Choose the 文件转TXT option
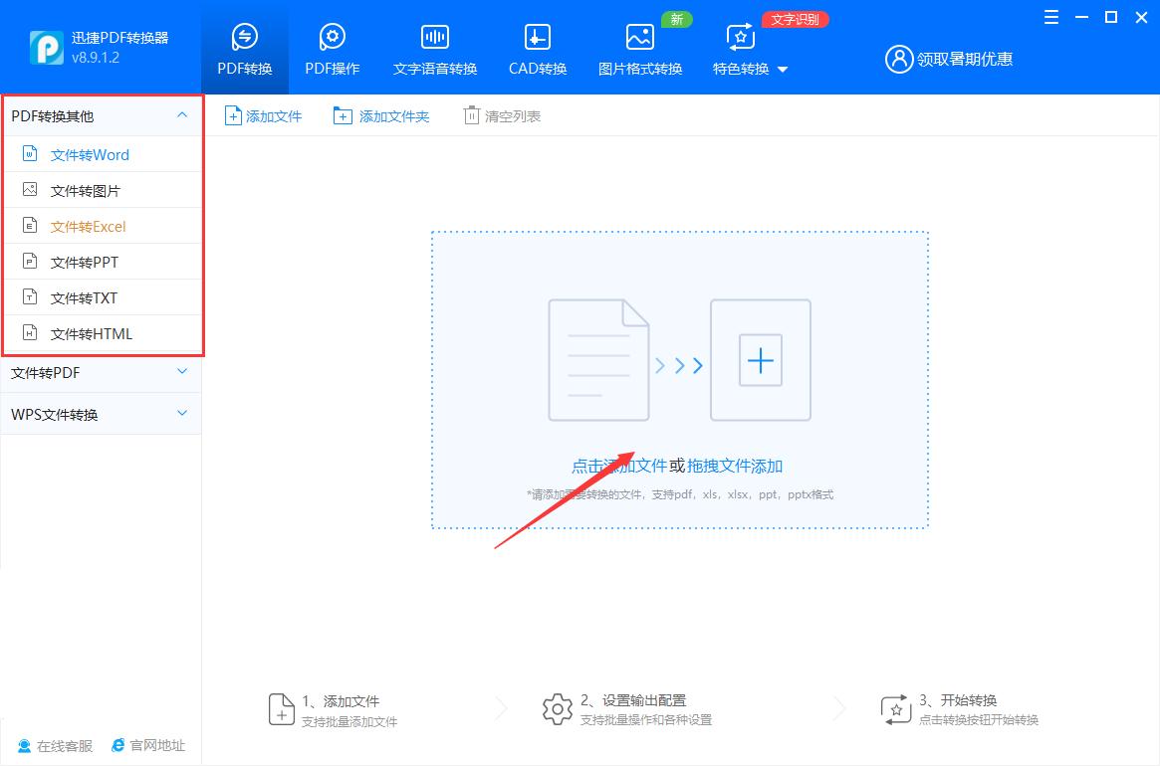Screen dimensions: 1160x766 point(86,297)
